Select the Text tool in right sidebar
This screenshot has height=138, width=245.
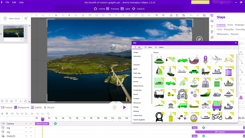point(212,26)
